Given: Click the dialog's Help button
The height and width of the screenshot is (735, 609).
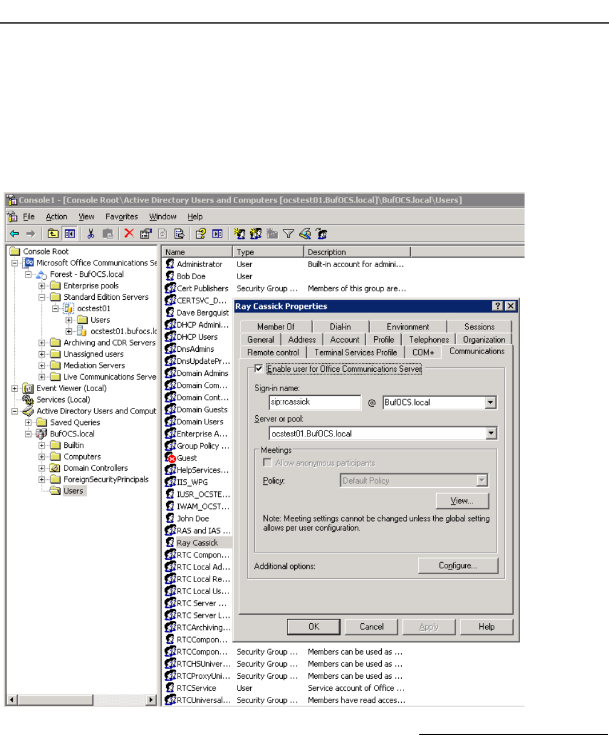Looking at the screenshot, I should click(486, 627).
